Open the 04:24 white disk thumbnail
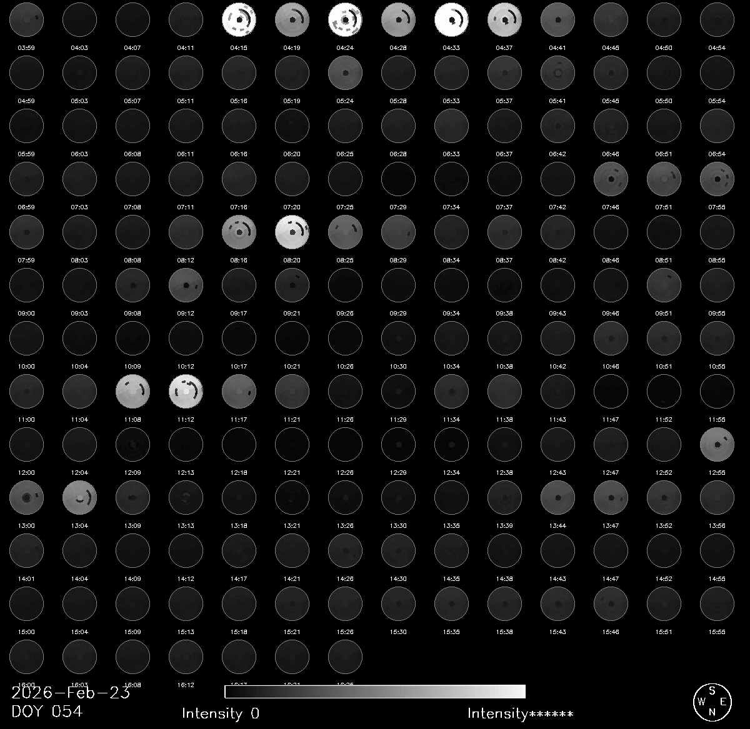750x729 pixels. click(345, 19)
